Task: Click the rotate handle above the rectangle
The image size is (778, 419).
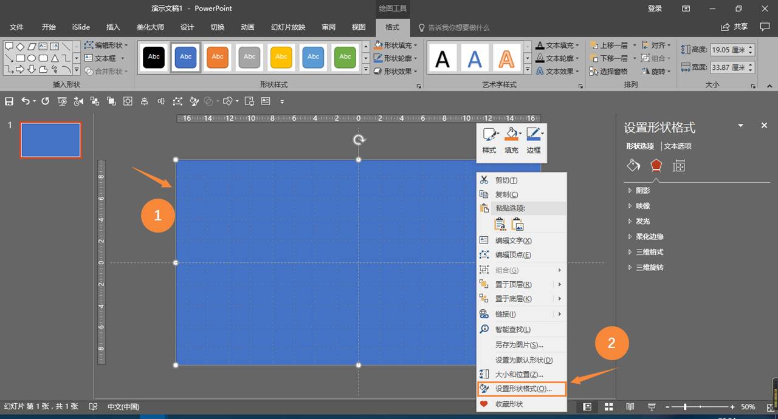Action: pyautogui.click(x=359, y=140)
